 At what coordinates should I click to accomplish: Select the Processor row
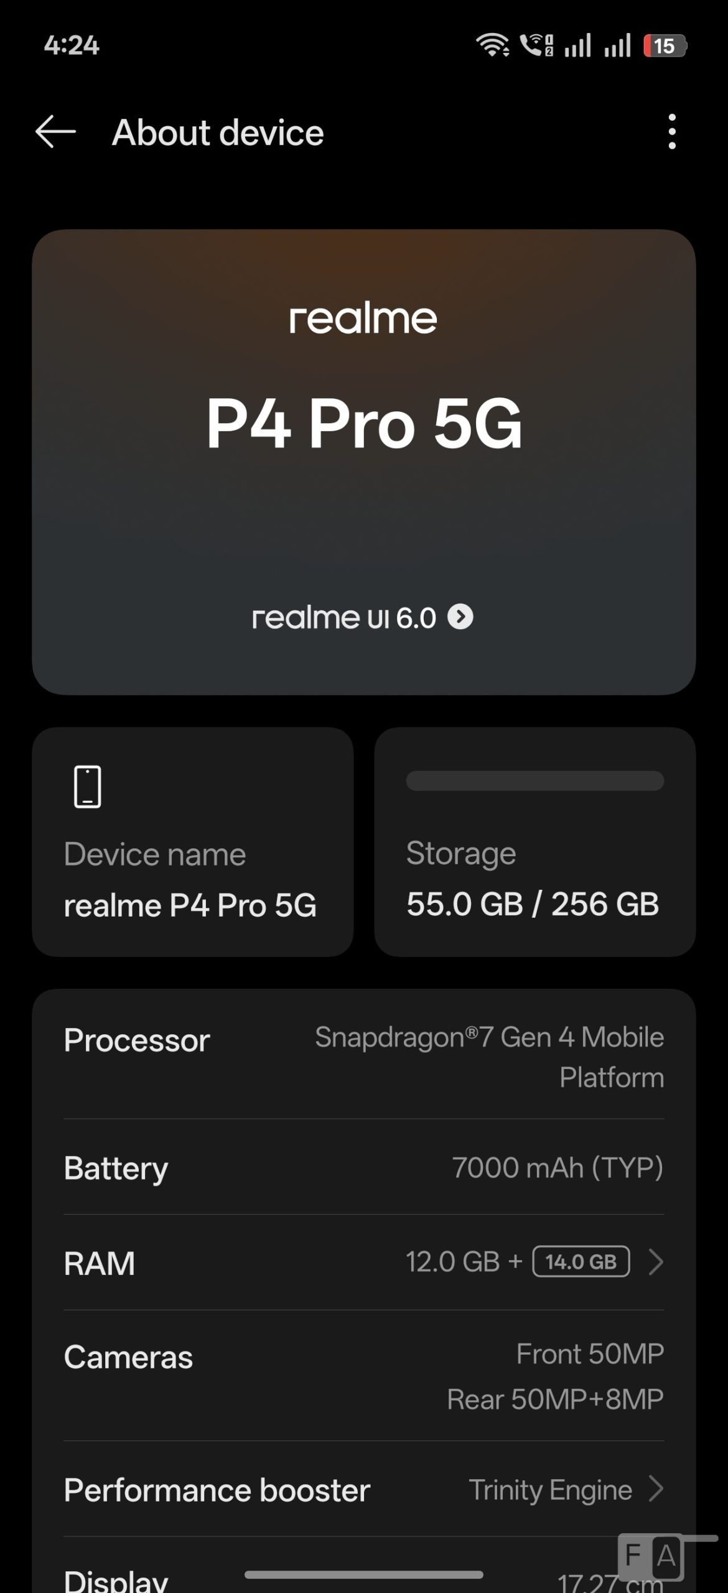click(363, 1056)
